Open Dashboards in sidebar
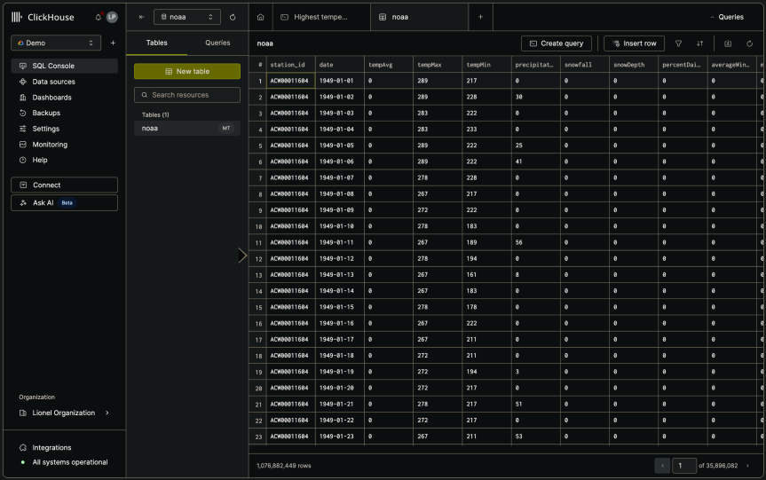Screen dimensions: 766x480 (64, 98)
